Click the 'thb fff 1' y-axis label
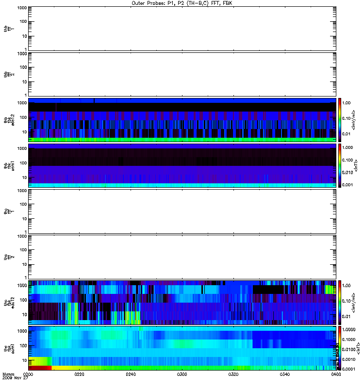 pyautogui.click(x=9, y=29)
